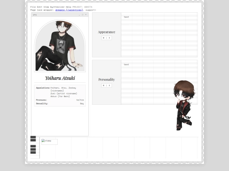Viewport: 229px width, 171px height.
Task: Maximize the character profile window
Action: (83, 15)
